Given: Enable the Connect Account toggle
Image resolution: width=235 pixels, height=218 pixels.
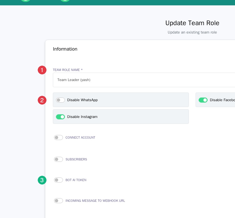Looking at the screenshot, I should click(x=58, y=138).
